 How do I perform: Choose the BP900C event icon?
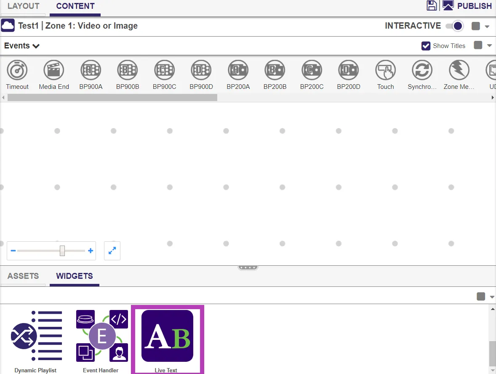[165, 70]
